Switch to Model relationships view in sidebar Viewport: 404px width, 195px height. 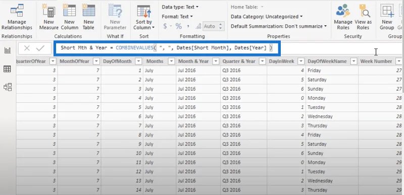[8, 87]
